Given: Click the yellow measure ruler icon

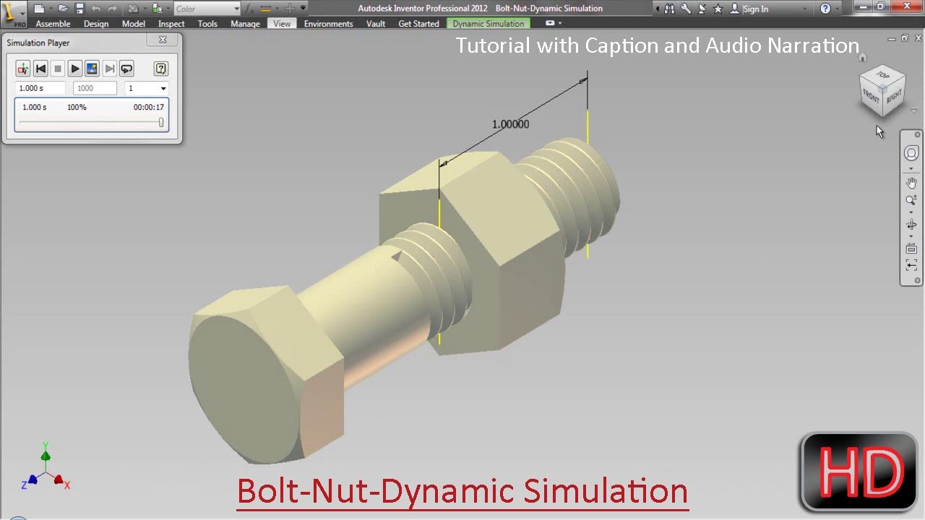Looking at the screenshot, I should tap(265, 9).
